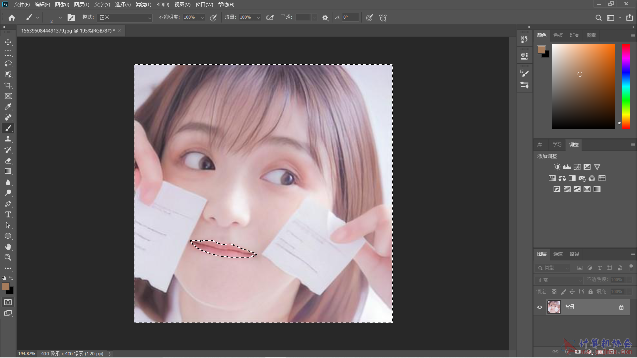This screenshot has width=637, height=358.
Task: Switch to the 通道 tab
Action: pos(558,254)
